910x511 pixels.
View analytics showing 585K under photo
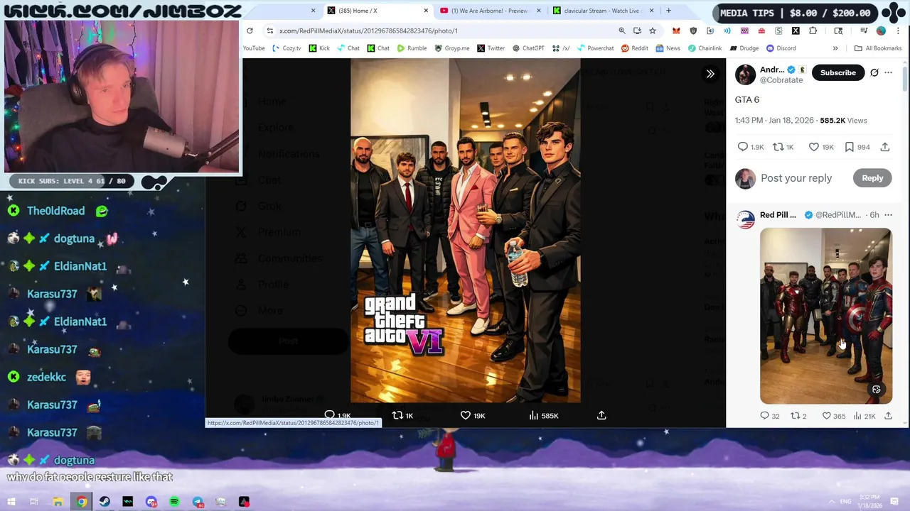(533, 415)
